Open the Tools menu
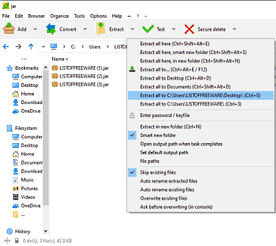Viewport: 276px width, 246px height. tap(79, 16)
